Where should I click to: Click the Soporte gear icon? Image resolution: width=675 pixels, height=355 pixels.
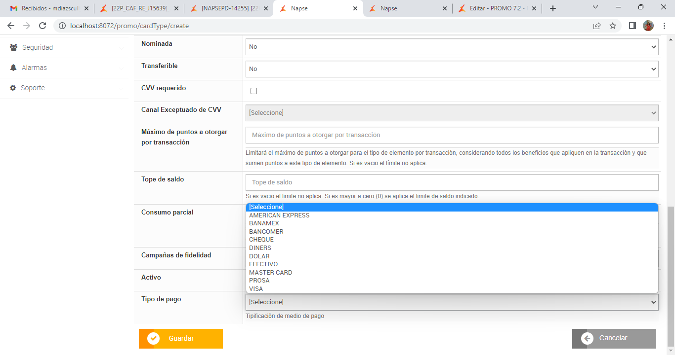(13, 88)
